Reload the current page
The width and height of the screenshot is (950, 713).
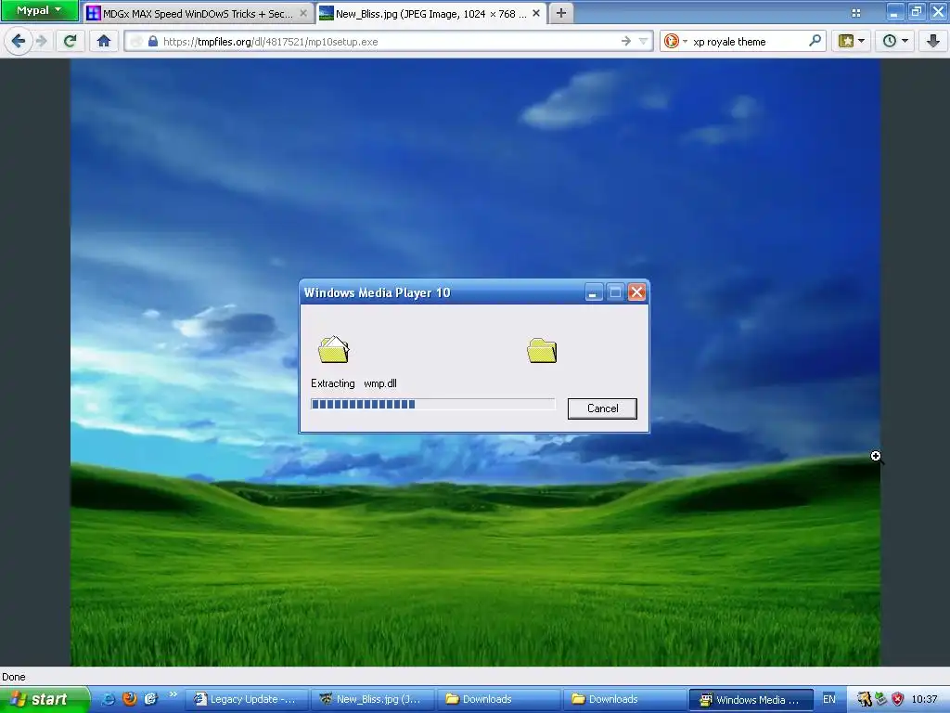[71, 41]
